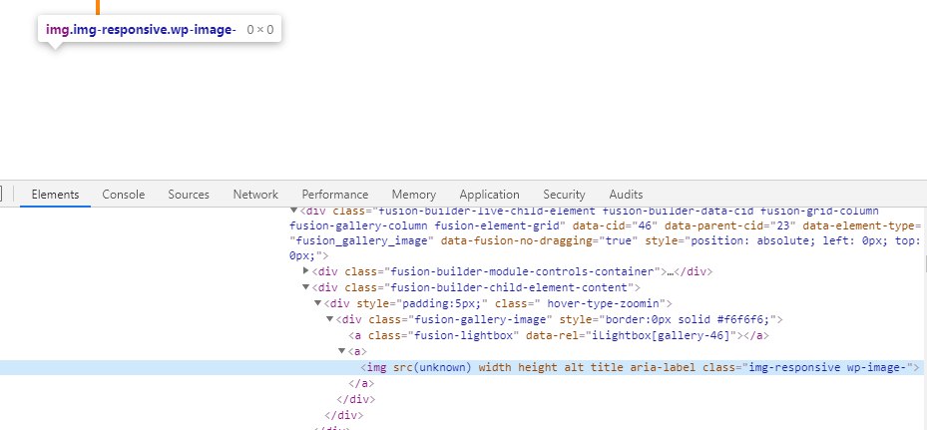Image resolution: width=927 pixels, height=430 pixels.
Task: Click the data-rel "iLightbox[gallery-46]" value
Action: click(662, 335)
